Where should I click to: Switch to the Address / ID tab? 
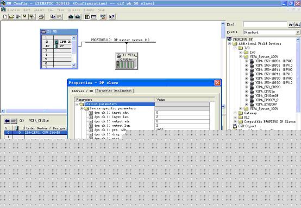pyautogui.click(x=82, y=91)
